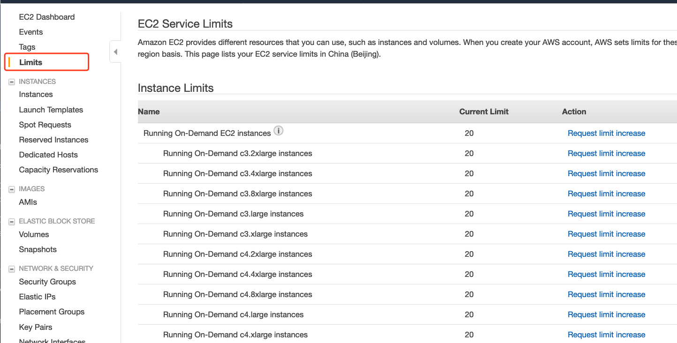The height and width of the screenshot is (343, 677).
Task: Select the Running On-Demand c3.xlarge instances row name
Action: click(x=236, y=234)
